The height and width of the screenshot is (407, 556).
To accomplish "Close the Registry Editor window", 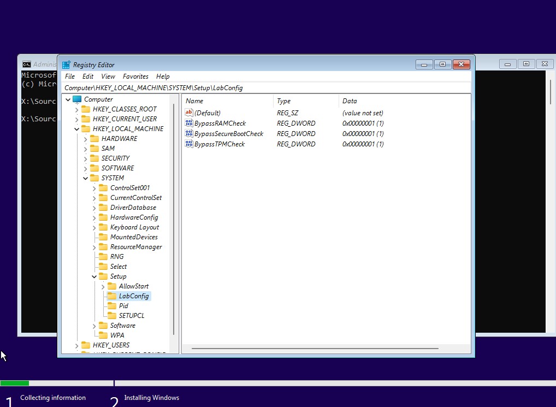I will coord(461,64).
